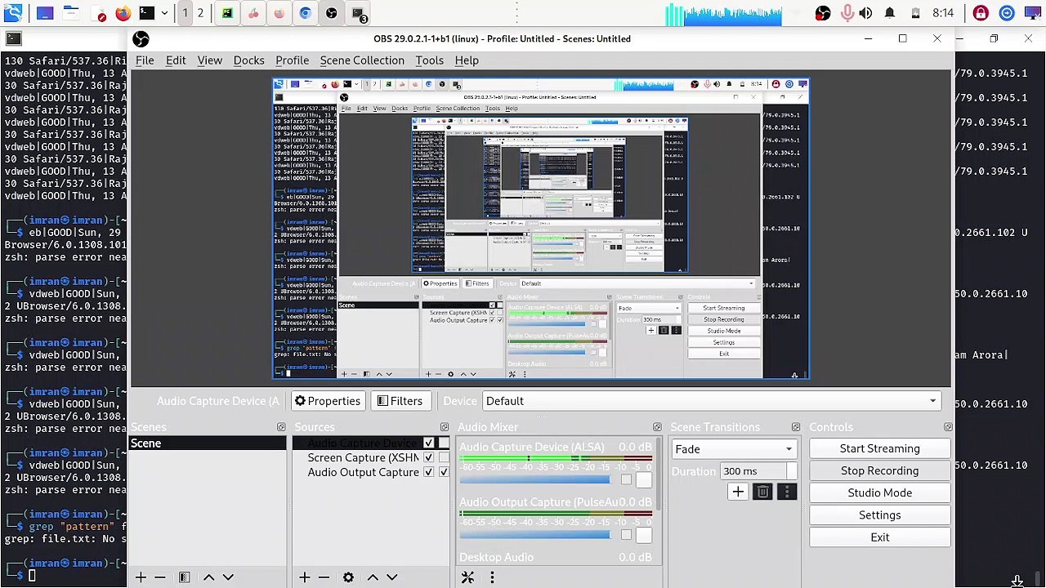Open transition properties three-dot icon
The height and width of the screenshot is (588, 1046).
coord(787,492)
